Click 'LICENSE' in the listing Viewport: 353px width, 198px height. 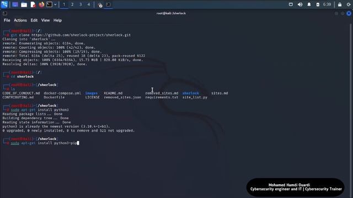[92, 97]
